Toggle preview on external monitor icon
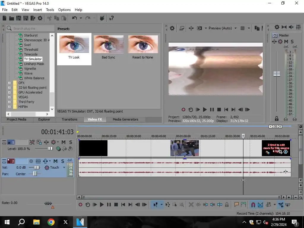 tap(182, 28)
